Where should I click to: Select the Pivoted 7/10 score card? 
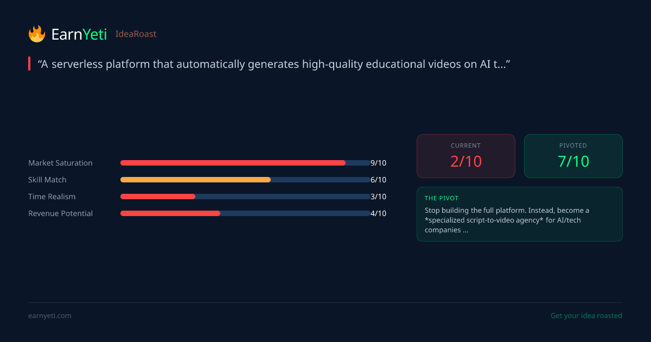pyautogui.click(x=573, y=156)
